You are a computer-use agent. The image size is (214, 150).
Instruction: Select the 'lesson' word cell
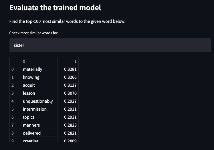point(39,93)
